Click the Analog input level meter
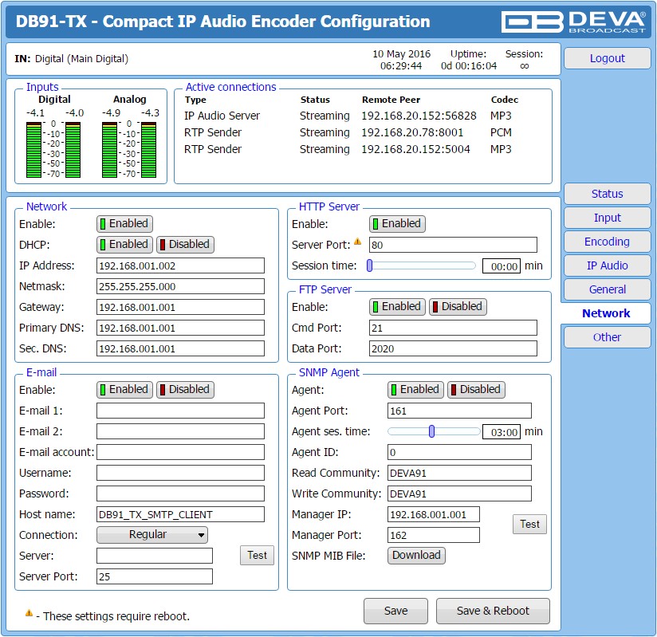Screen dimensions: 657x637 click(x=129, y=150)
